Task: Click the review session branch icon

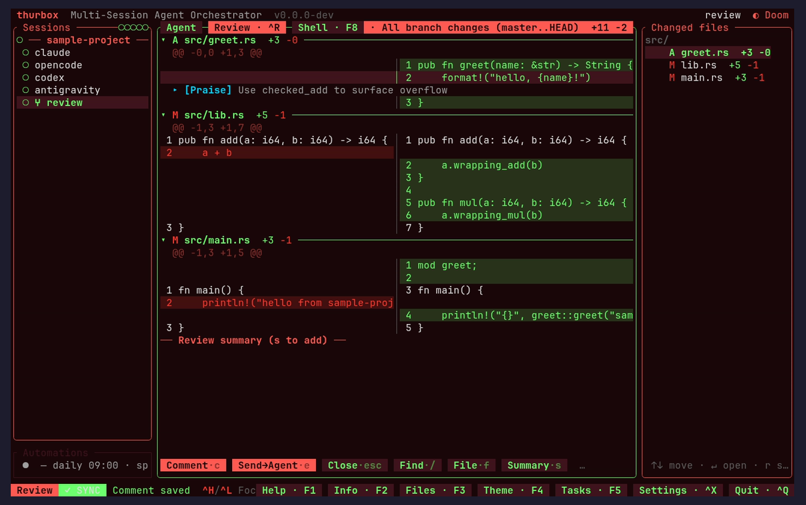Action: tap(38, 103)
